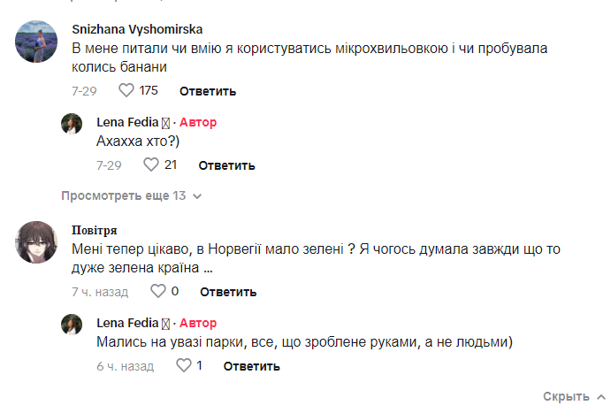Reply to Lena Fedia's "Ахахха хто?)" comment
This screenshot has width=611, height=413.
[226, 165]
